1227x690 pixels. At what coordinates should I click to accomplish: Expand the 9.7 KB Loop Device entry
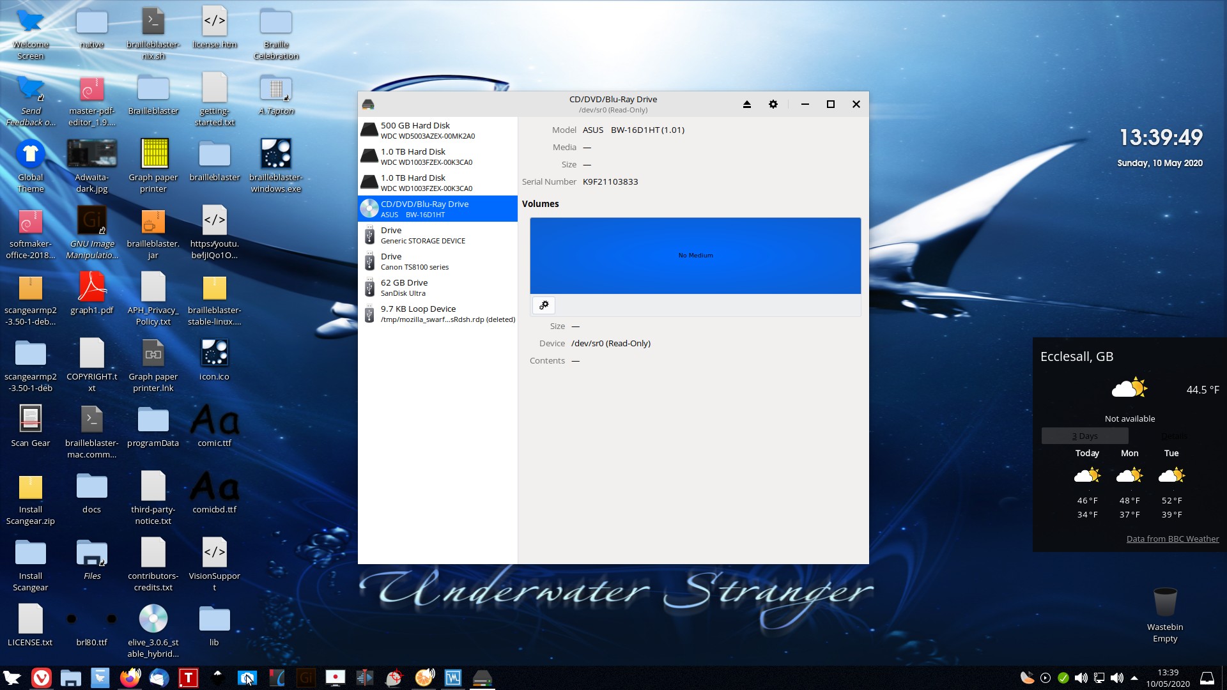pyautogui.click(x=437, y=314)
